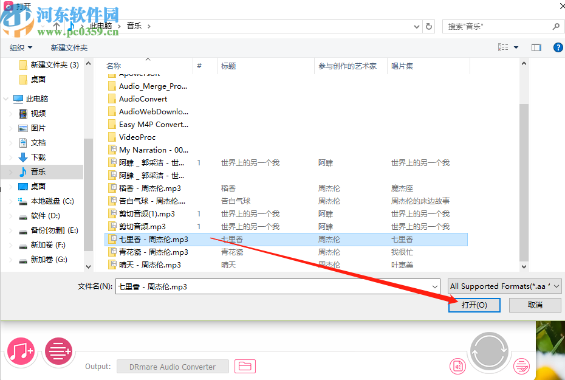This screenshot has height=380, width=565.
Task: Click the audio format settings icon bottom right
Action: [458, 367]
